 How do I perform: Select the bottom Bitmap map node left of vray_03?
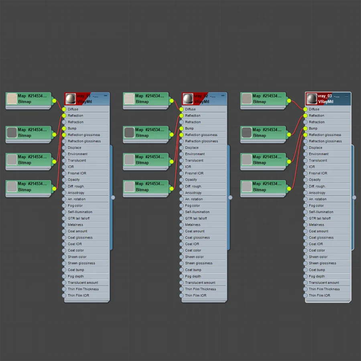[263, 189]
